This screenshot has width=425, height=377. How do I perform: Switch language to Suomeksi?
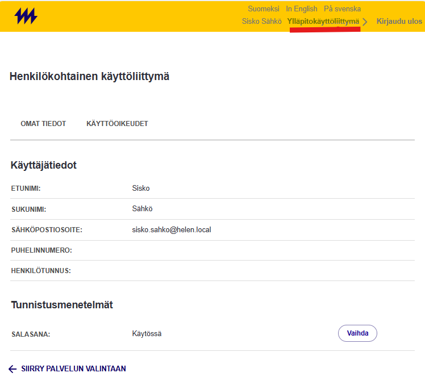point(264,9)
